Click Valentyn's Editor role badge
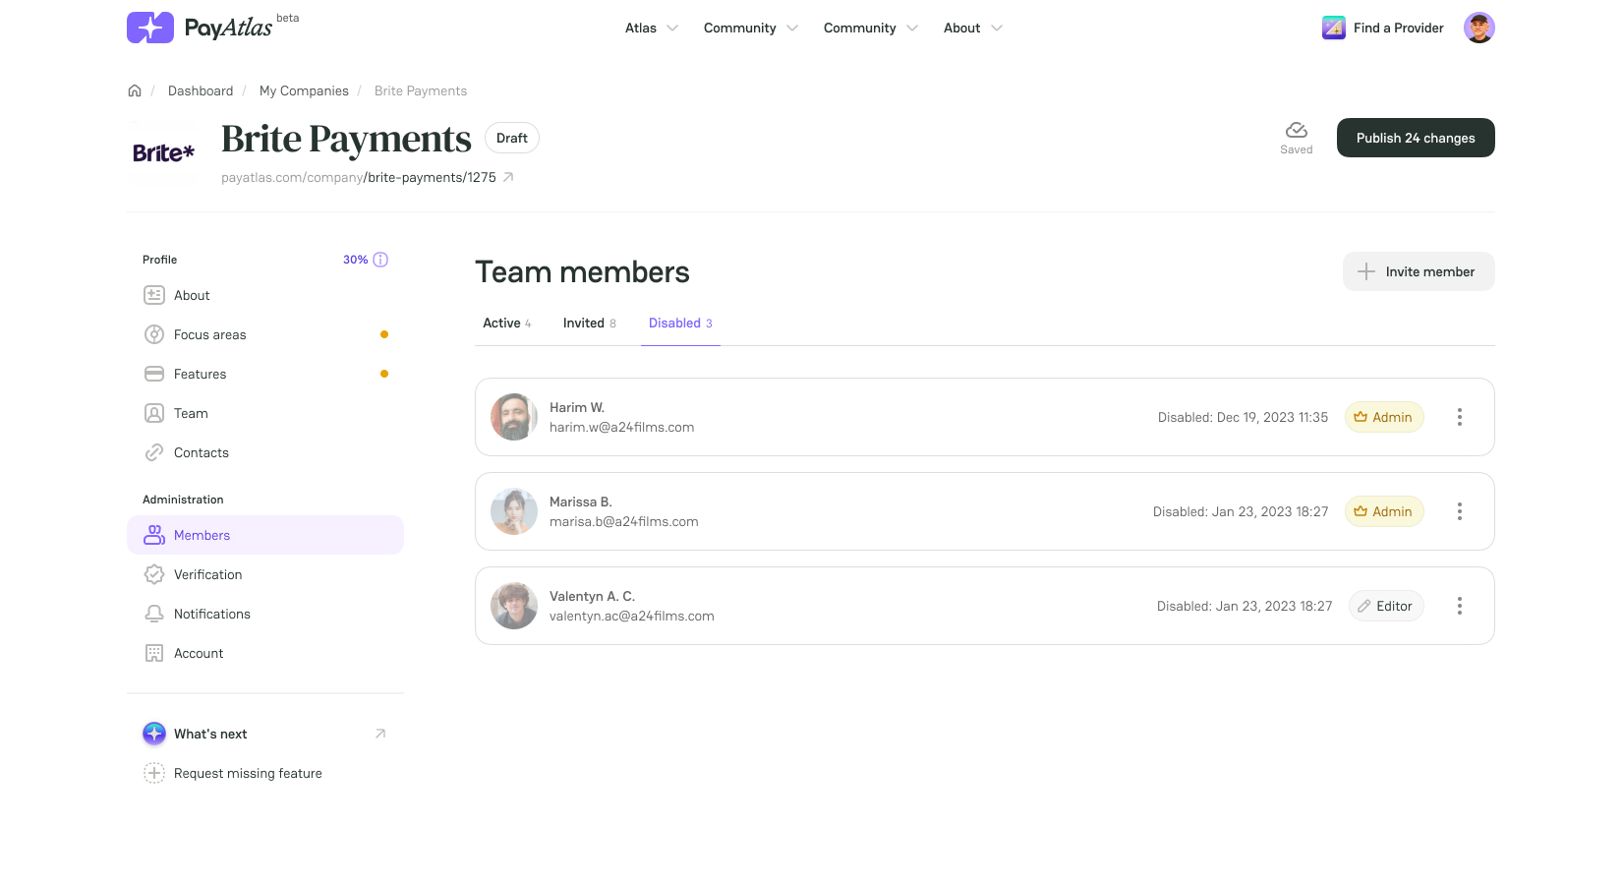The height and width of the screenshot is (885, 1622). (1386, 606)
